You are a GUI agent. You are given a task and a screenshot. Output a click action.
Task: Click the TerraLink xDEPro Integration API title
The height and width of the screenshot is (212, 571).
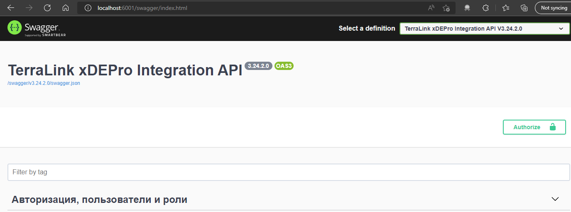(125, 70)
